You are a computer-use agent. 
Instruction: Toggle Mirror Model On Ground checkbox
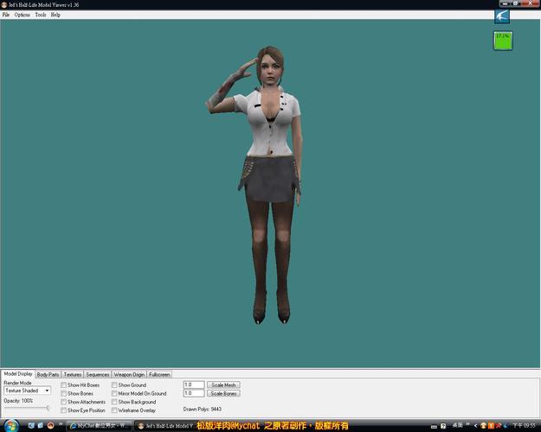coord(114,393)
